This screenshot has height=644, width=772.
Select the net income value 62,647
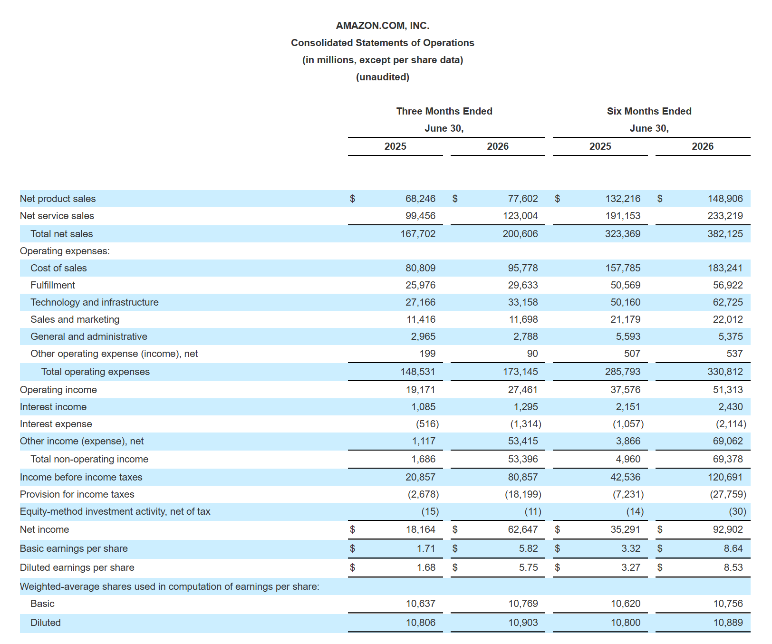click(x=523, y=529)
